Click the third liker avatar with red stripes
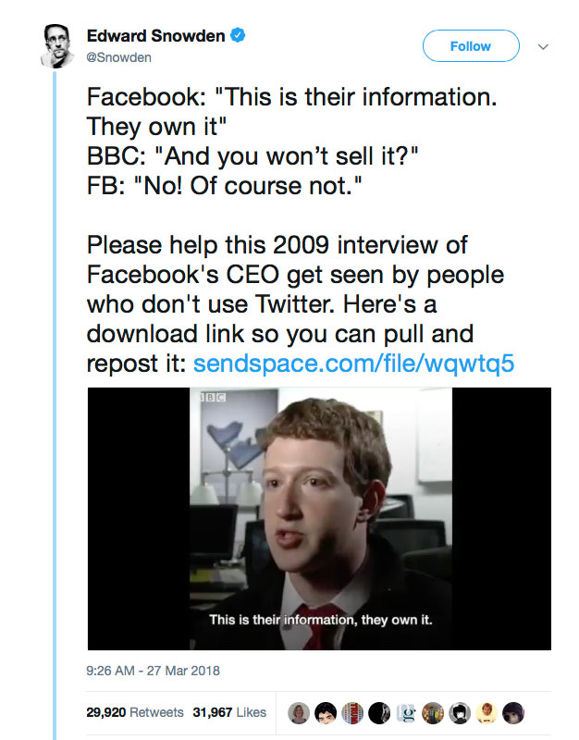The image size is (579, 740). 352,712
